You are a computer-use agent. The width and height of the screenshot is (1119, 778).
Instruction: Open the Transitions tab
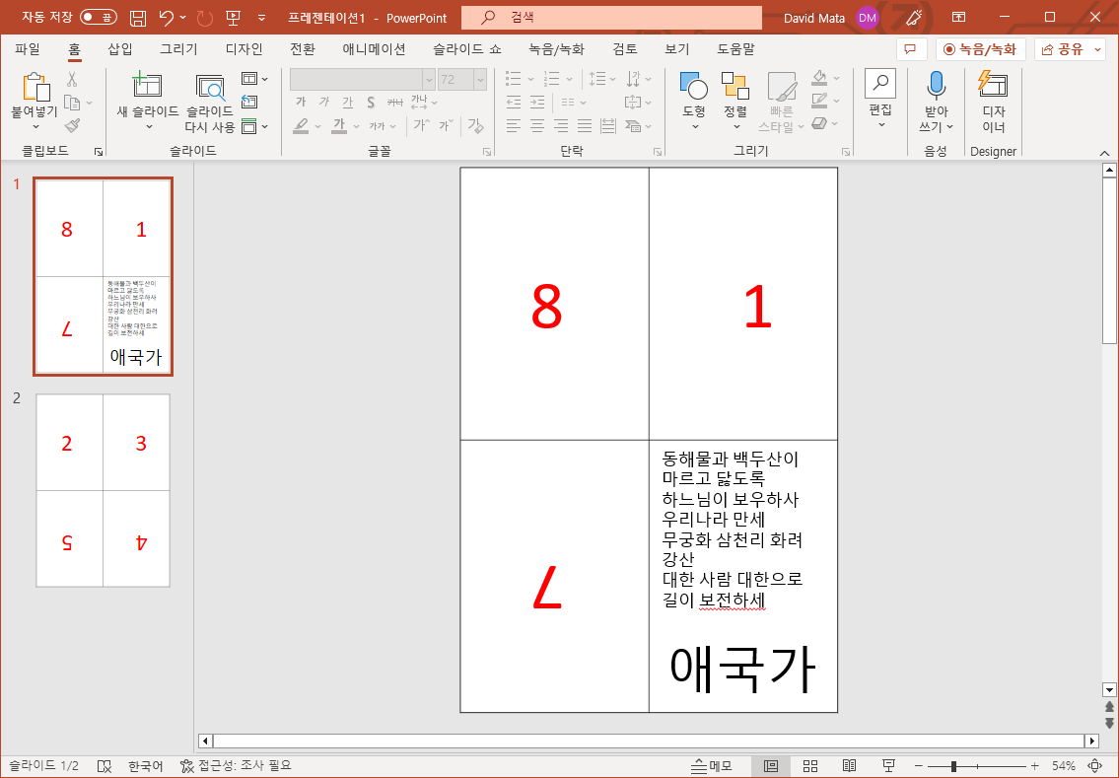[303, 49]
